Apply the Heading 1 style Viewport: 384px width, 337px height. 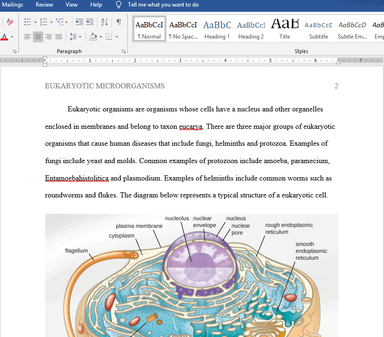click(x=217, y=28)
